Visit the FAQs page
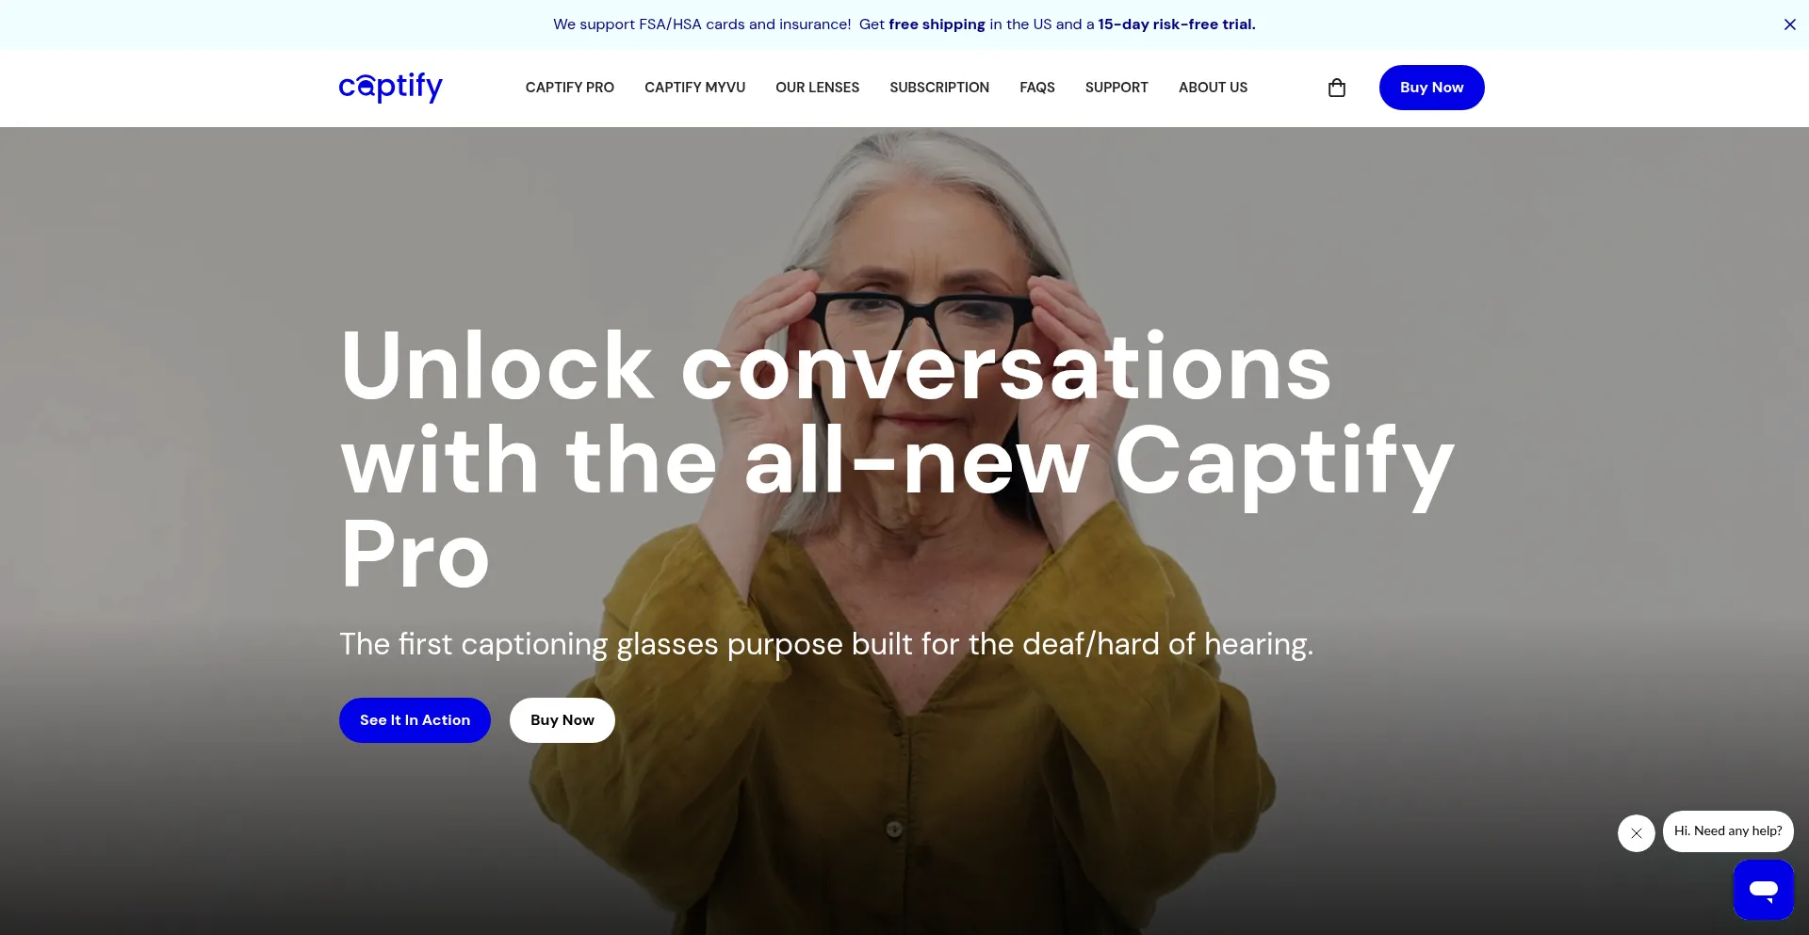Viewport: 1809px width, 935px height. click(x=1036, y=88)
